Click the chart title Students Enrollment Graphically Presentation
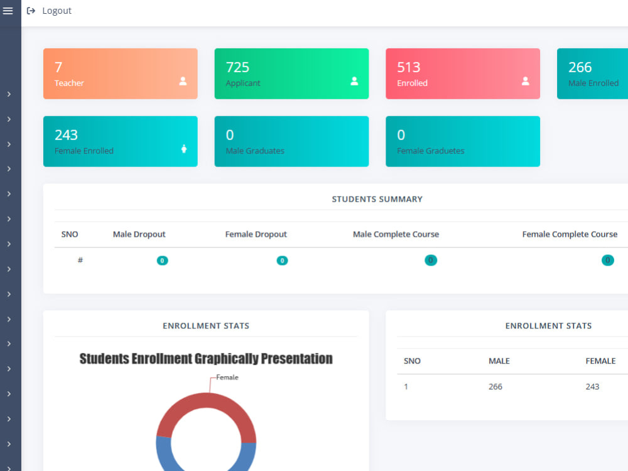The image size is (628, 471). [206, 359]
